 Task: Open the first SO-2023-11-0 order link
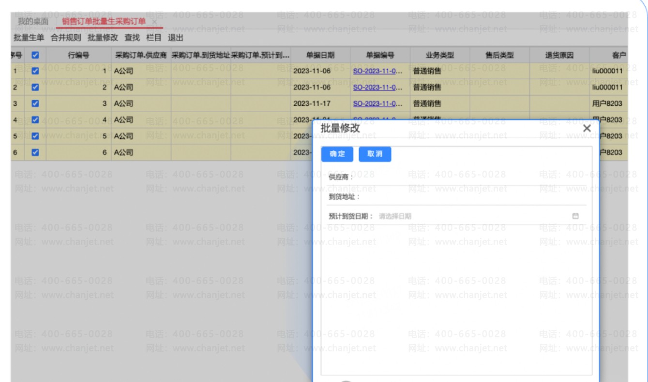coord(377,71)
